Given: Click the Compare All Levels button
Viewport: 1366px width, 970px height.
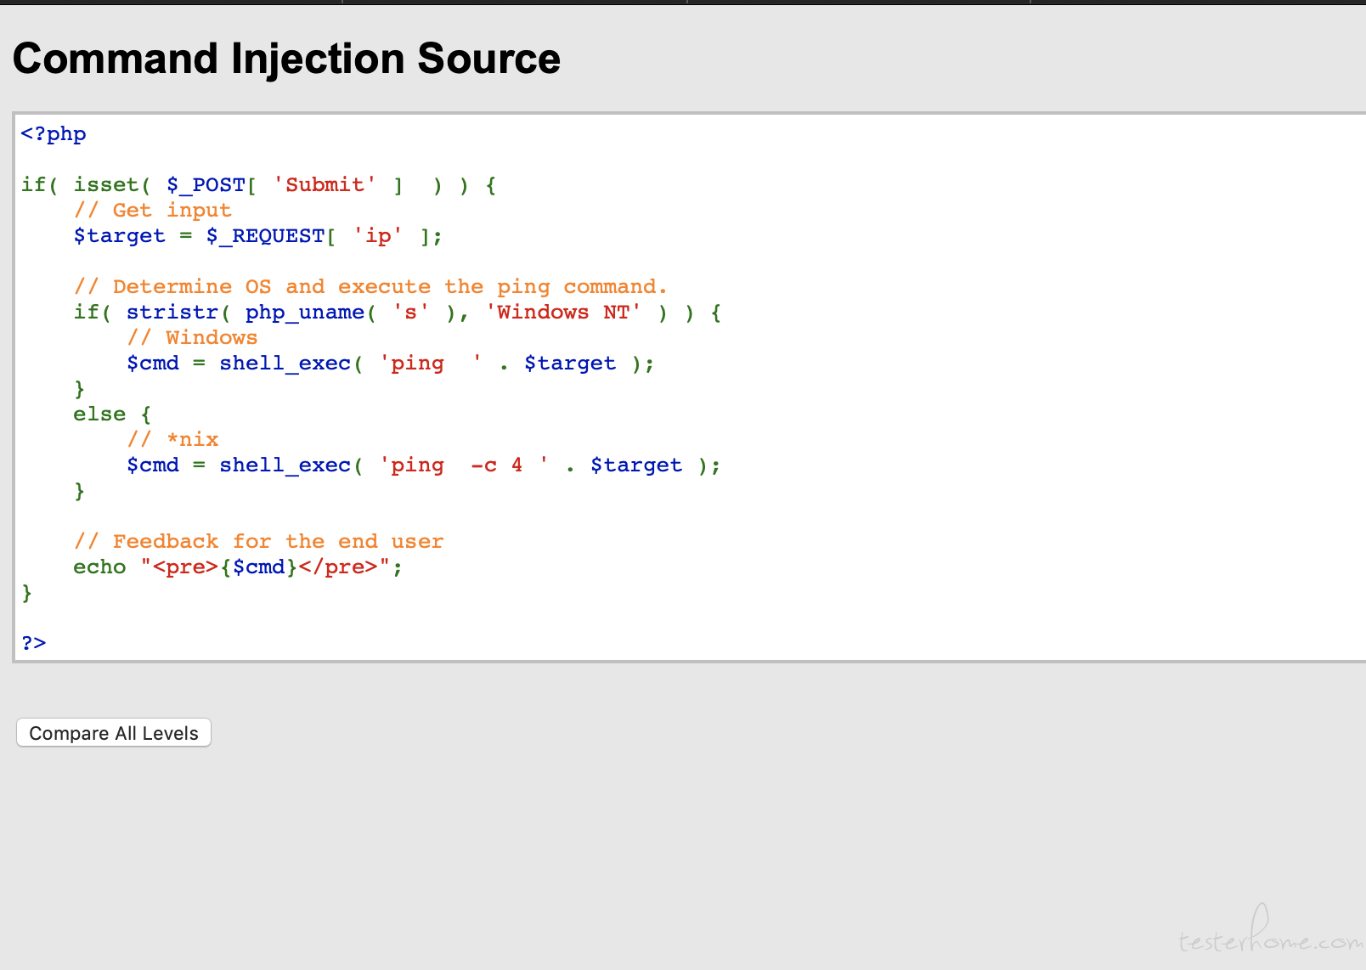Looking at the screenshot, I should tap(114, 733).
